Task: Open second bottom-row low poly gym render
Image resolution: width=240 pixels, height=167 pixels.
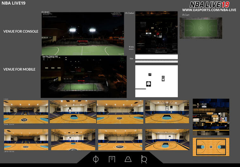Action: click(x=73, y=140)
